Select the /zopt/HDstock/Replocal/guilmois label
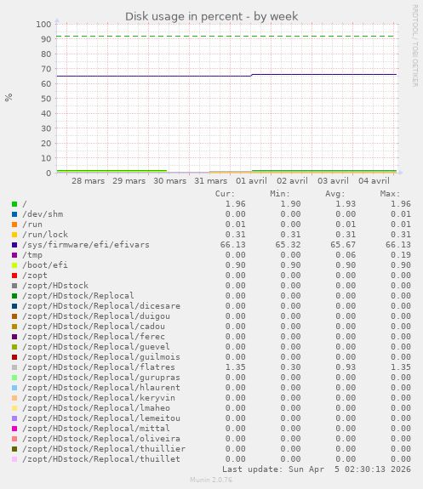The image size is (423, 489). coord(101,357)
